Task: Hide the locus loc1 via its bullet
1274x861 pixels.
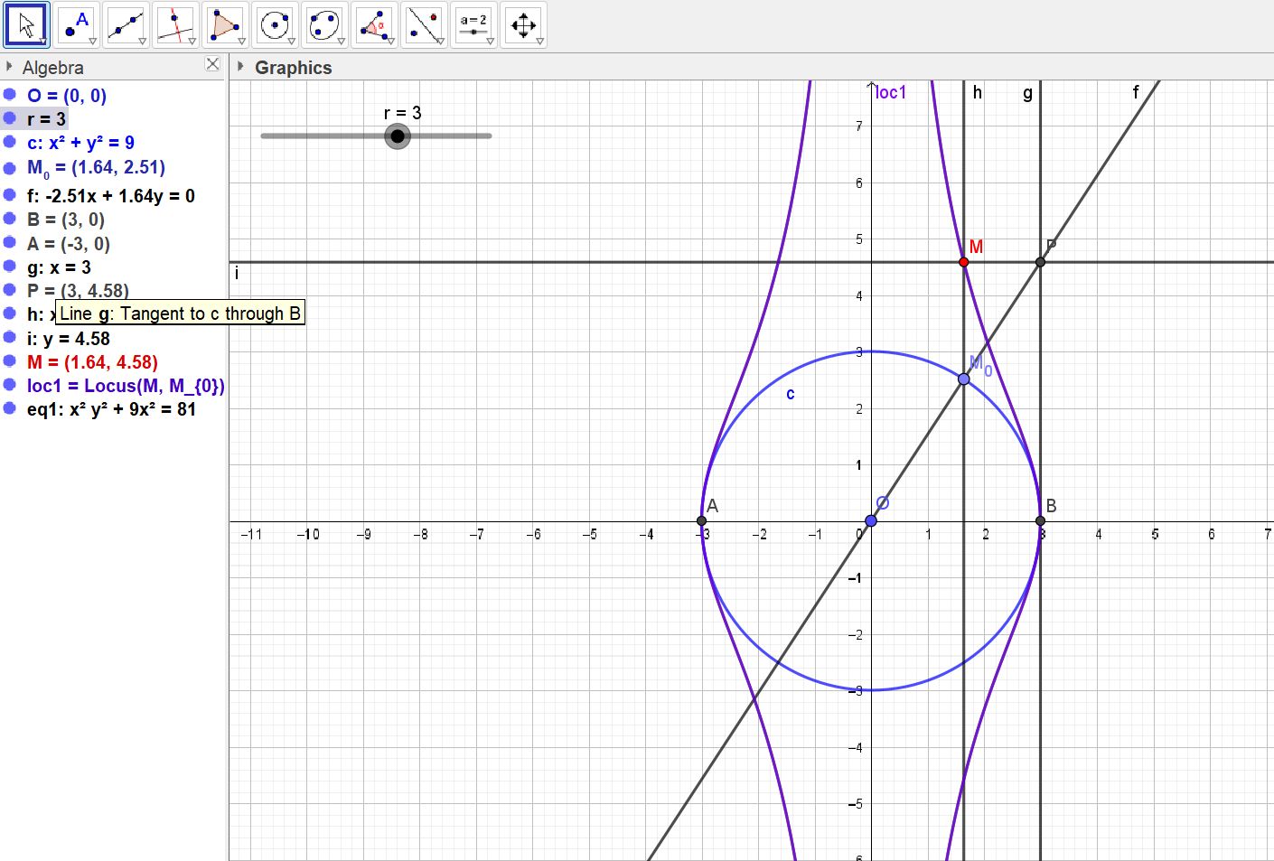Action: point(10,385)
